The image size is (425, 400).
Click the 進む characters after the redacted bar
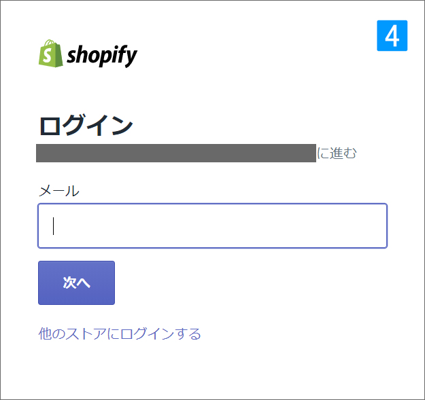(343, 153)
